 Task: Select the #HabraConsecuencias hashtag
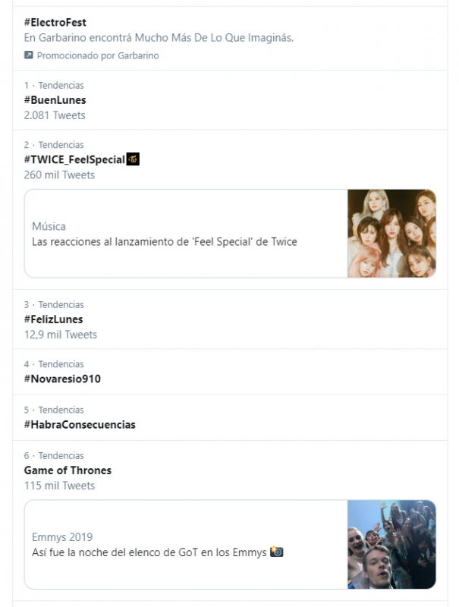(x=80, y=424)
